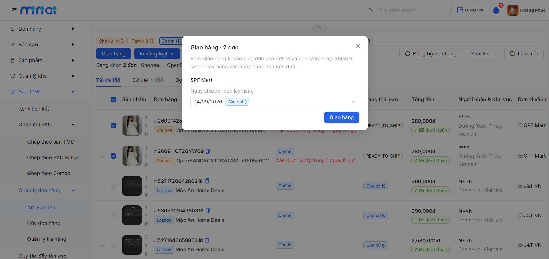Expand the Sản phẩm sidebar menu

pos(73,60)
